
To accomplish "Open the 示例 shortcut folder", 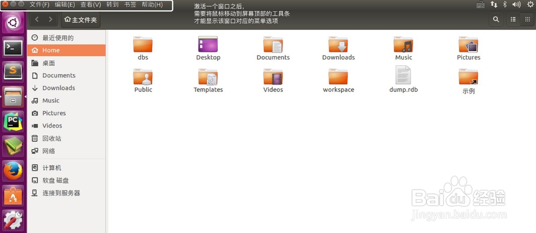I will pyautogui.click(x=468, y=76).
